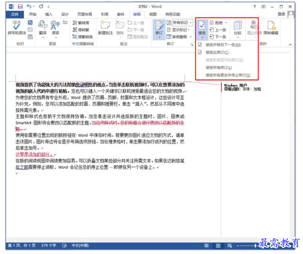
Task: Adjust the zoom slider
Action: [256, 246]
